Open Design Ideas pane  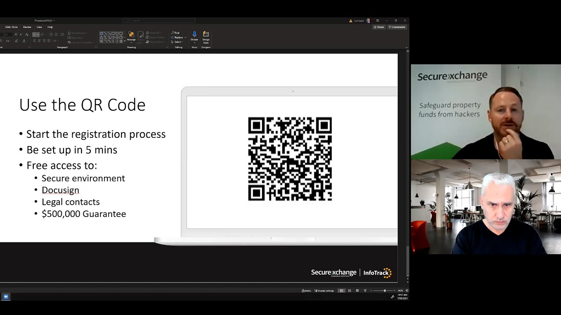click(206, 38)
